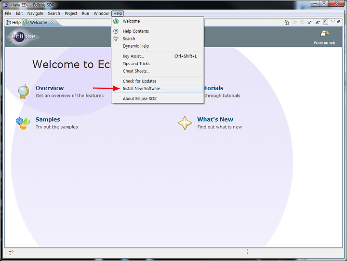Minimize the Welcome view
This screenshot has width=347, height=261.
click(x=333, y=21)
